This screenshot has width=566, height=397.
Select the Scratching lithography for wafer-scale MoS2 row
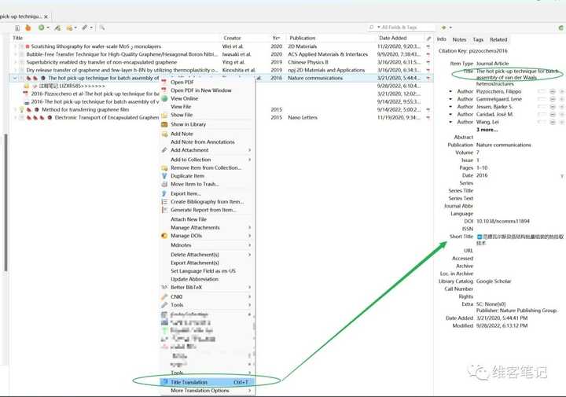(x=221, y=46)
